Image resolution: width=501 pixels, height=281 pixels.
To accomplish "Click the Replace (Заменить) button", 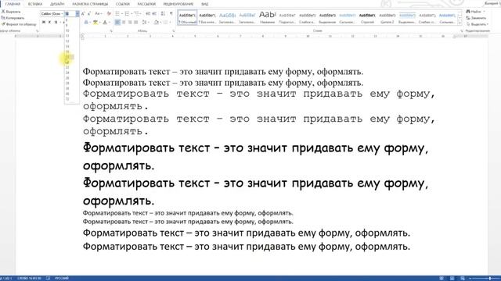I will pos(476,18).
